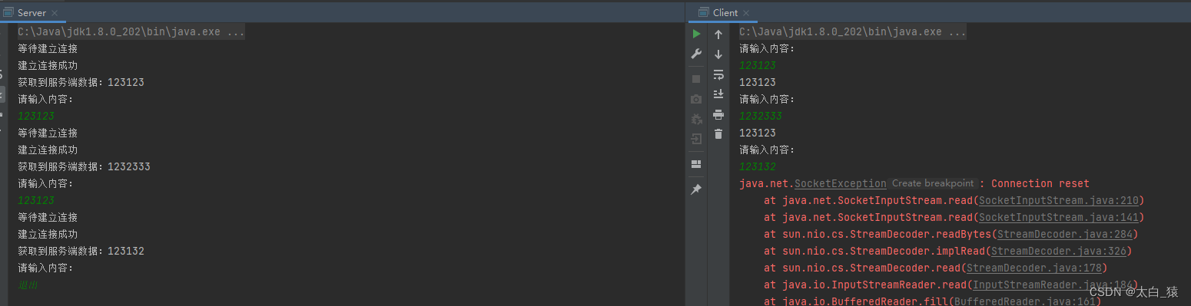Click the Exit icon in Client toolbar

click(696, 139)
